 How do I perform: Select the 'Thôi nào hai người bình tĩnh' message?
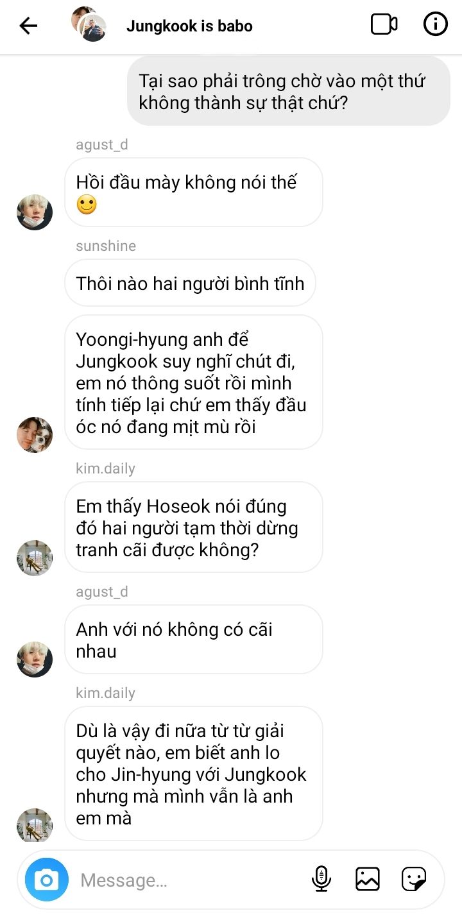[190, 283]
